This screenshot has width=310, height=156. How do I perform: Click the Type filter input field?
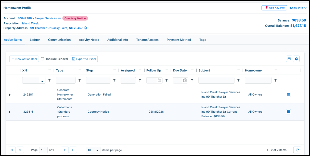(x=66, y=80)
